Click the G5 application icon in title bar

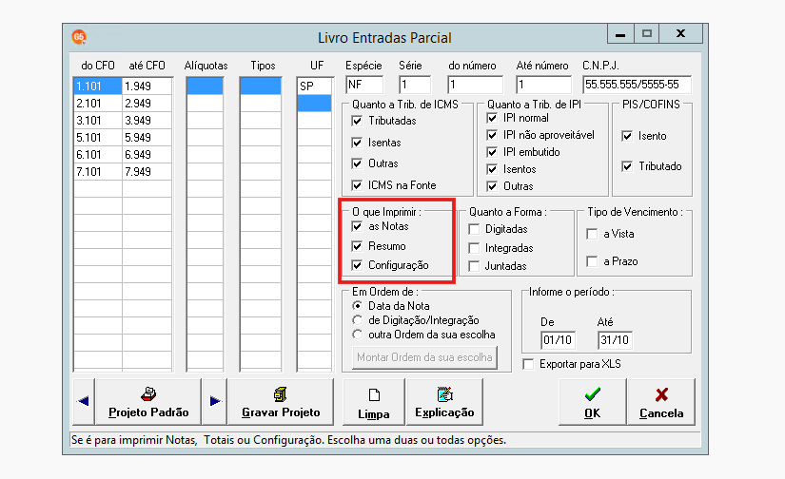79,37
